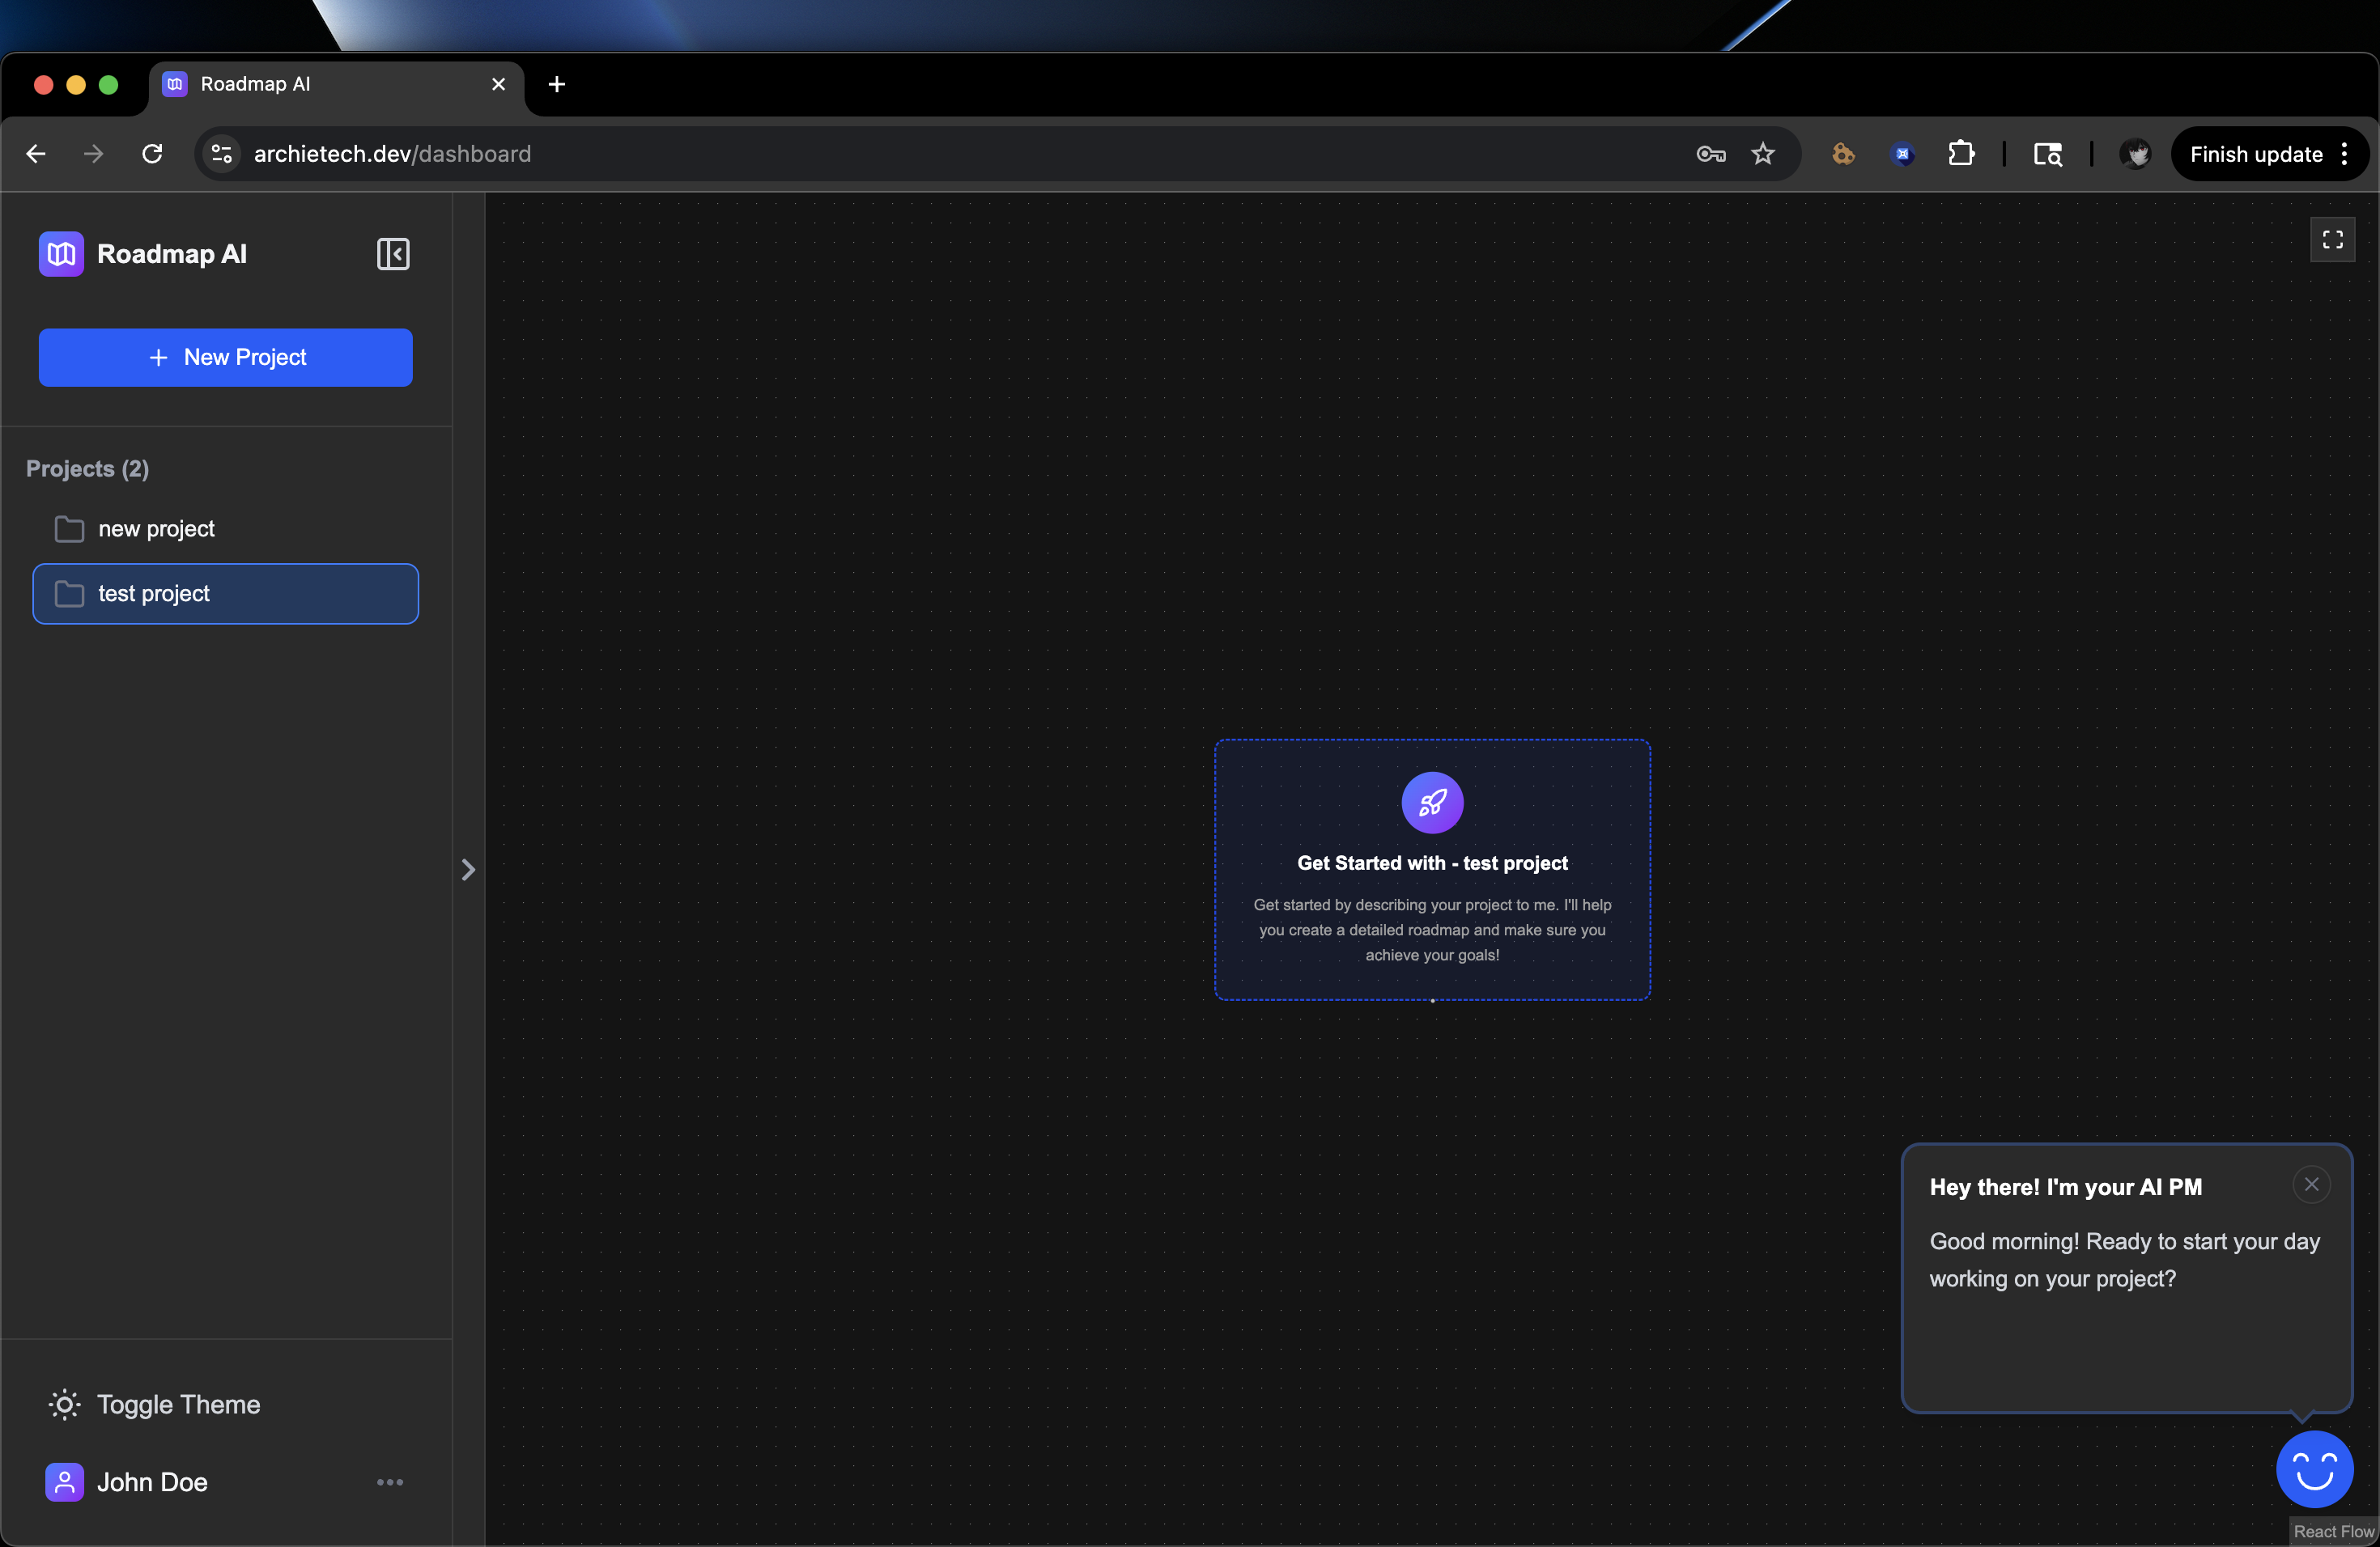This screenshot has width=2380, height=1547.
Task: Collapse the sidebar with panel icon
Action: pos(393,254)
